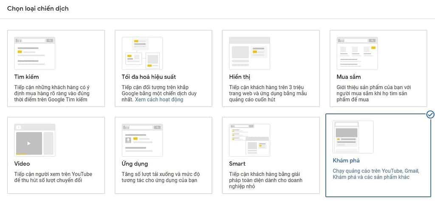This screenshot has height=201, width=435.
Task: Click the Tìm kiếm description about Google Tìm kiếm
Action: pyautogui.click(x=52, y=94)
